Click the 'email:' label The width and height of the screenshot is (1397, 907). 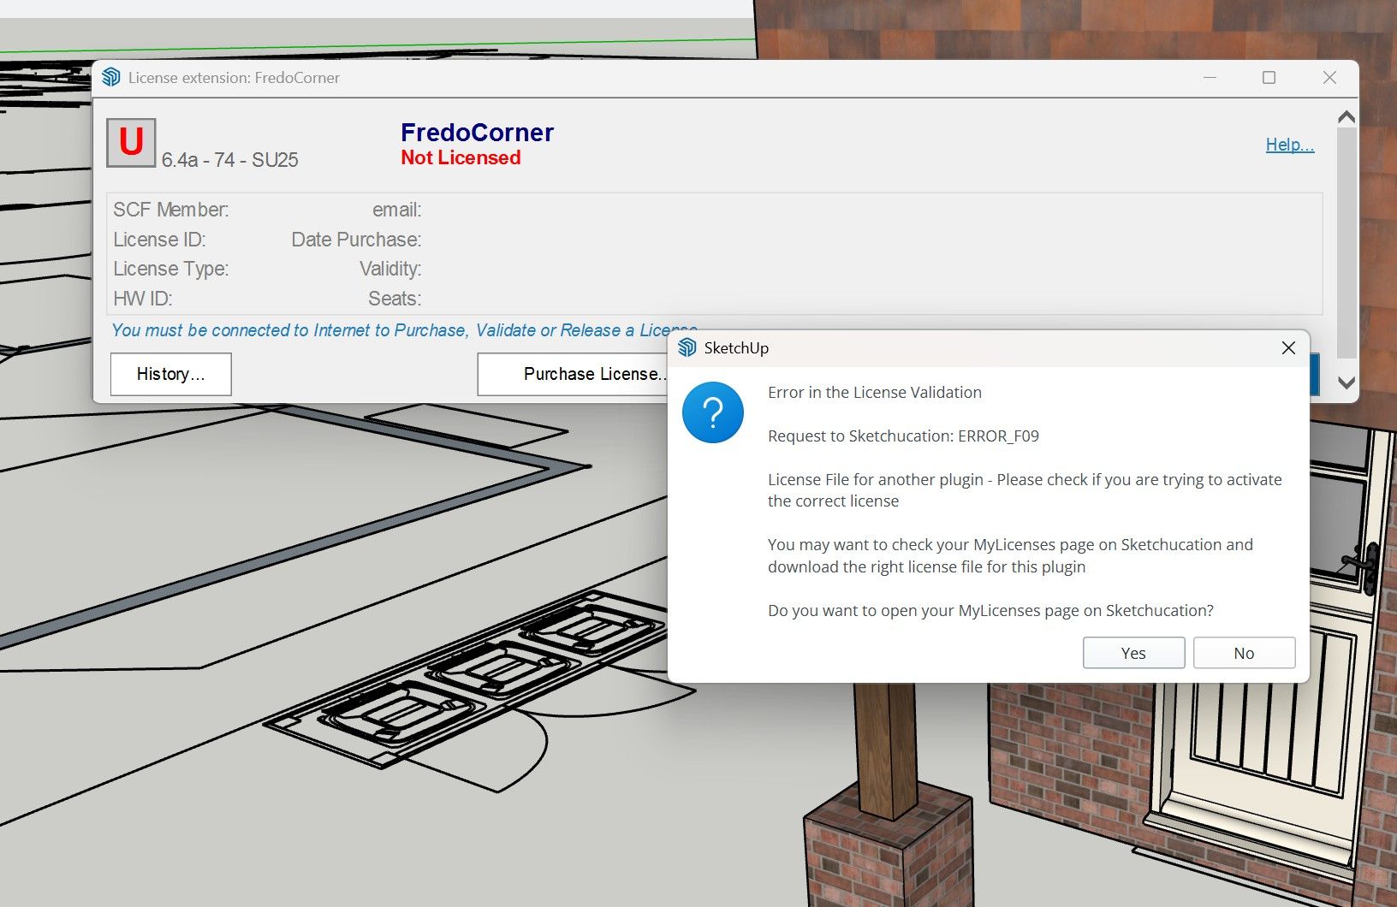[x=396, y=210]
